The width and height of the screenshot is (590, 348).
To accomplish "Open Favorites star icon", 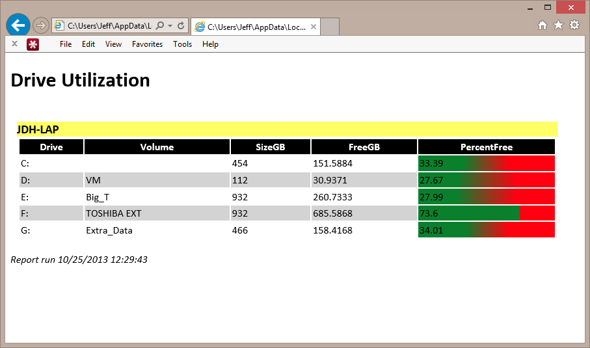I will [x=558, y=25].
